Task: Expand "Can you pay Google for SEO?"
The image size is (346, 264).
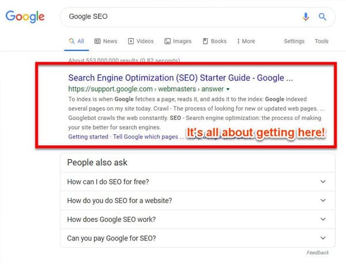Action: click(x=322, y=237)
